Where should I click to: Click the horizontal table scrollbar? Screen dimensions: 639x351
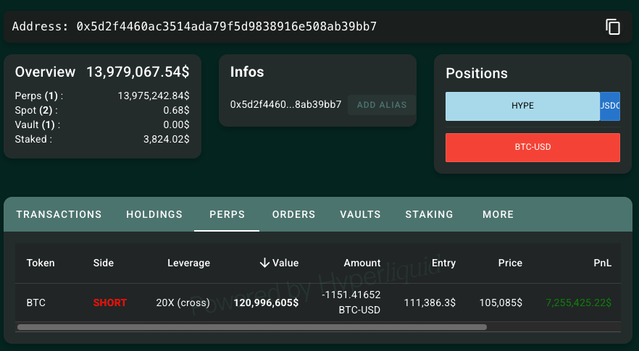252,327
